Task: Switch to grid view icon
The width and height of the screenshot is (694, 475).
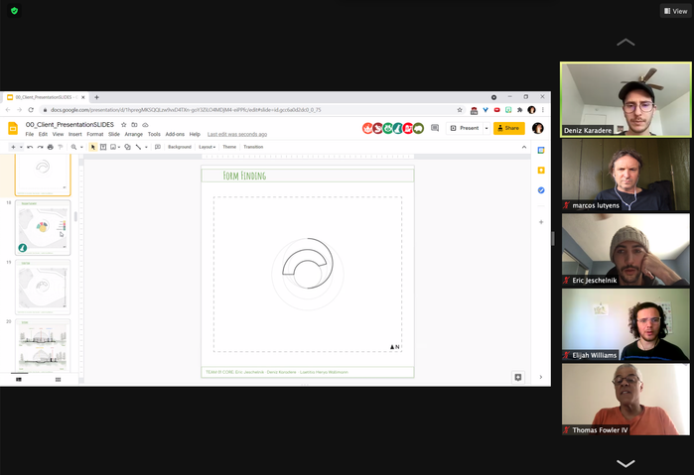Action: 58,380
